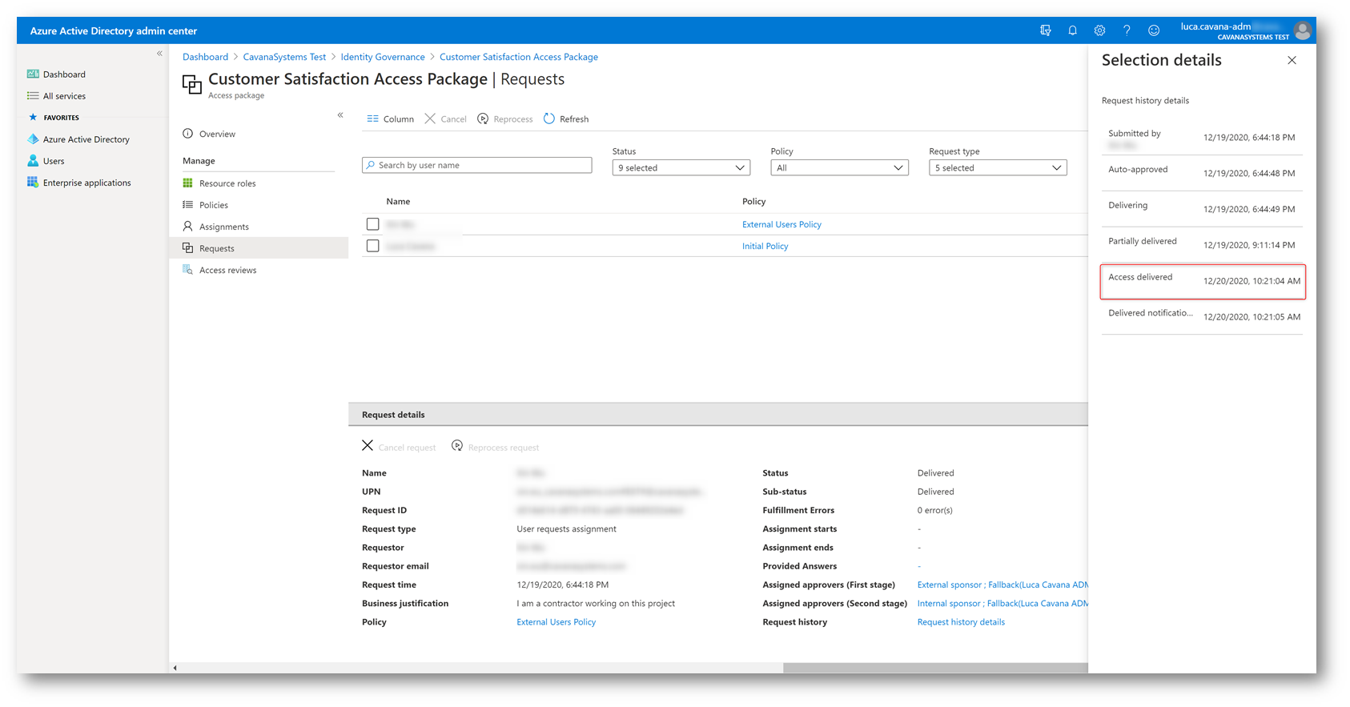The image size is (1350, 707).
Task: Click the Cancel request X icon
Action: [368, 445]
